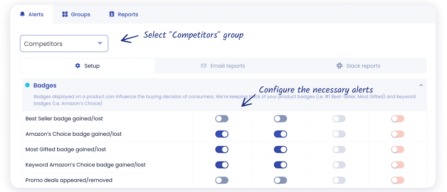
Task: Open the Competitors group dropdown
Action: [64, 44]
